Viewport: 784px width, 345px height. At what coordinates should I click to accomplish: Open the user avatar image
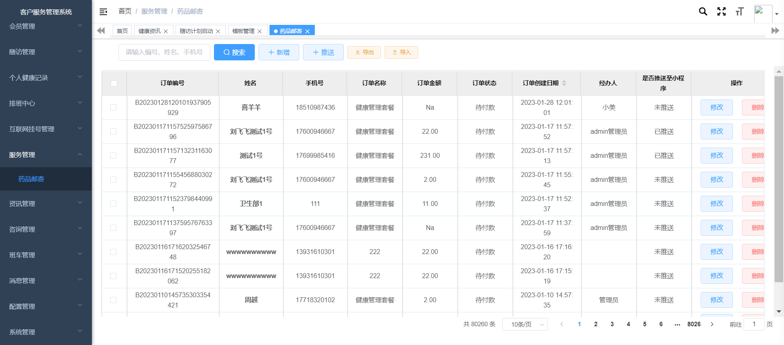pyautogui.click(x=763, y=13)
